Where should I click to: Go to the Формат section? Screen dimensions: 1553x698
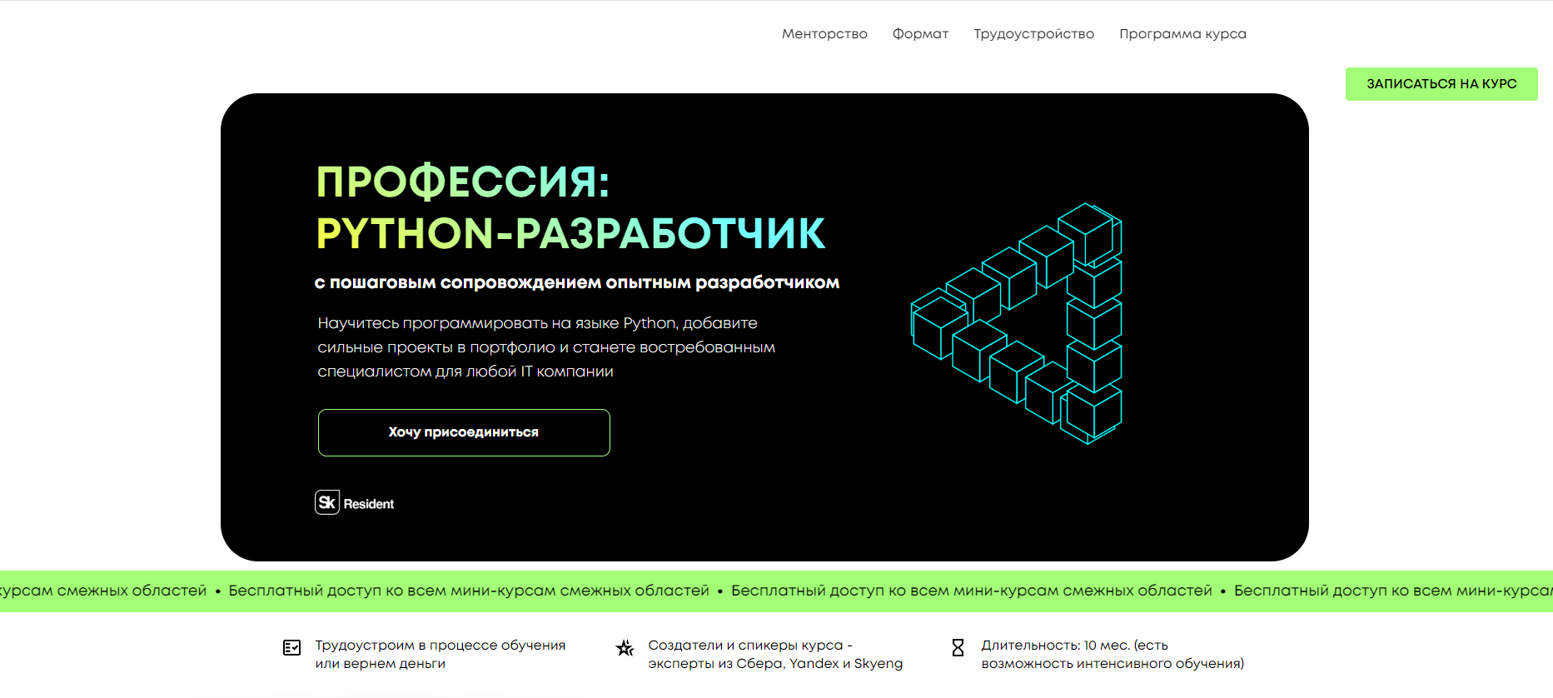pos(920,34)
